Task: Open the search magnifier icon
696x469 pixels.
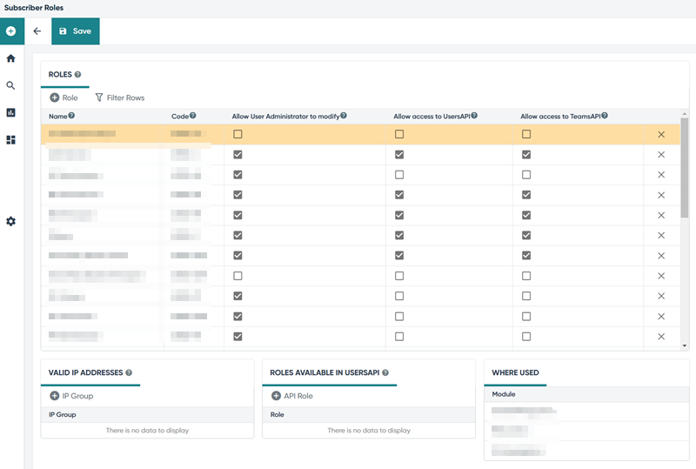Action: [x=11, y=85]
